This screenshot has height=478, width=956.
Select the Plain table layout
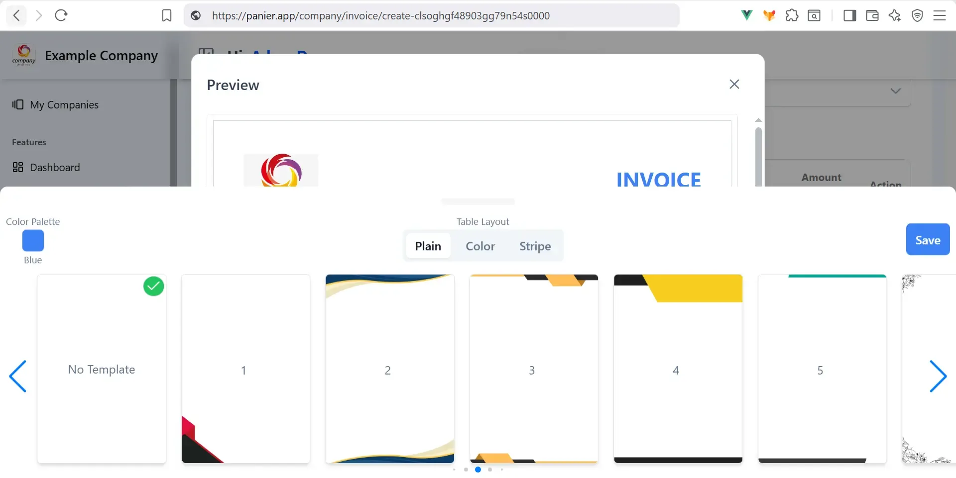pyautogui.click(x=428, y=246)
